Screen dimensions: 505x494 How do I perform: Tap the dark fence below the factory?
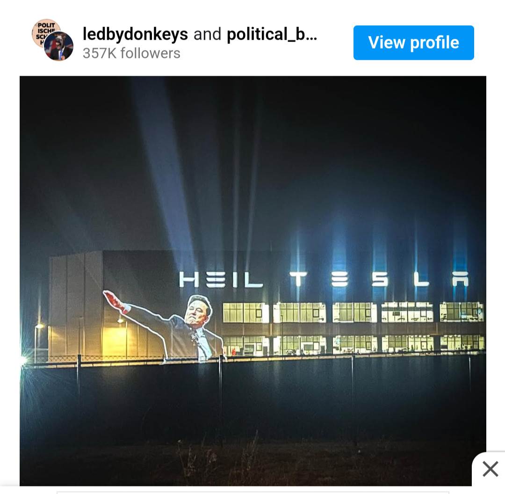coord(253,400)
